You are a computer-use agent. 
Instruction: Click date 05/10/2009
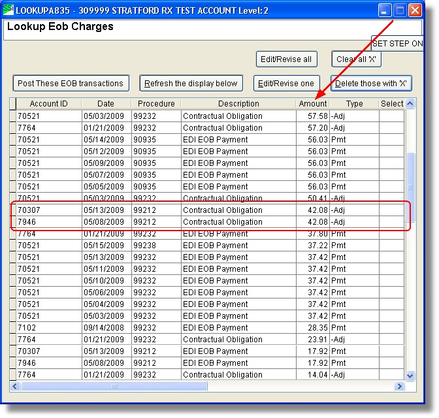[x=104, y=281]
